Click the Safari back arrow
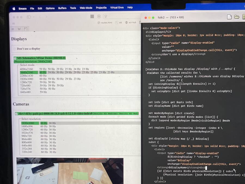245x184 pixels. click(40, 17)
